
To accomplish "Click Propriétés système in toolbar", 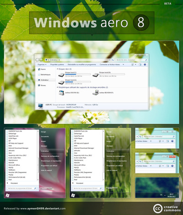I will coord(57,64).
